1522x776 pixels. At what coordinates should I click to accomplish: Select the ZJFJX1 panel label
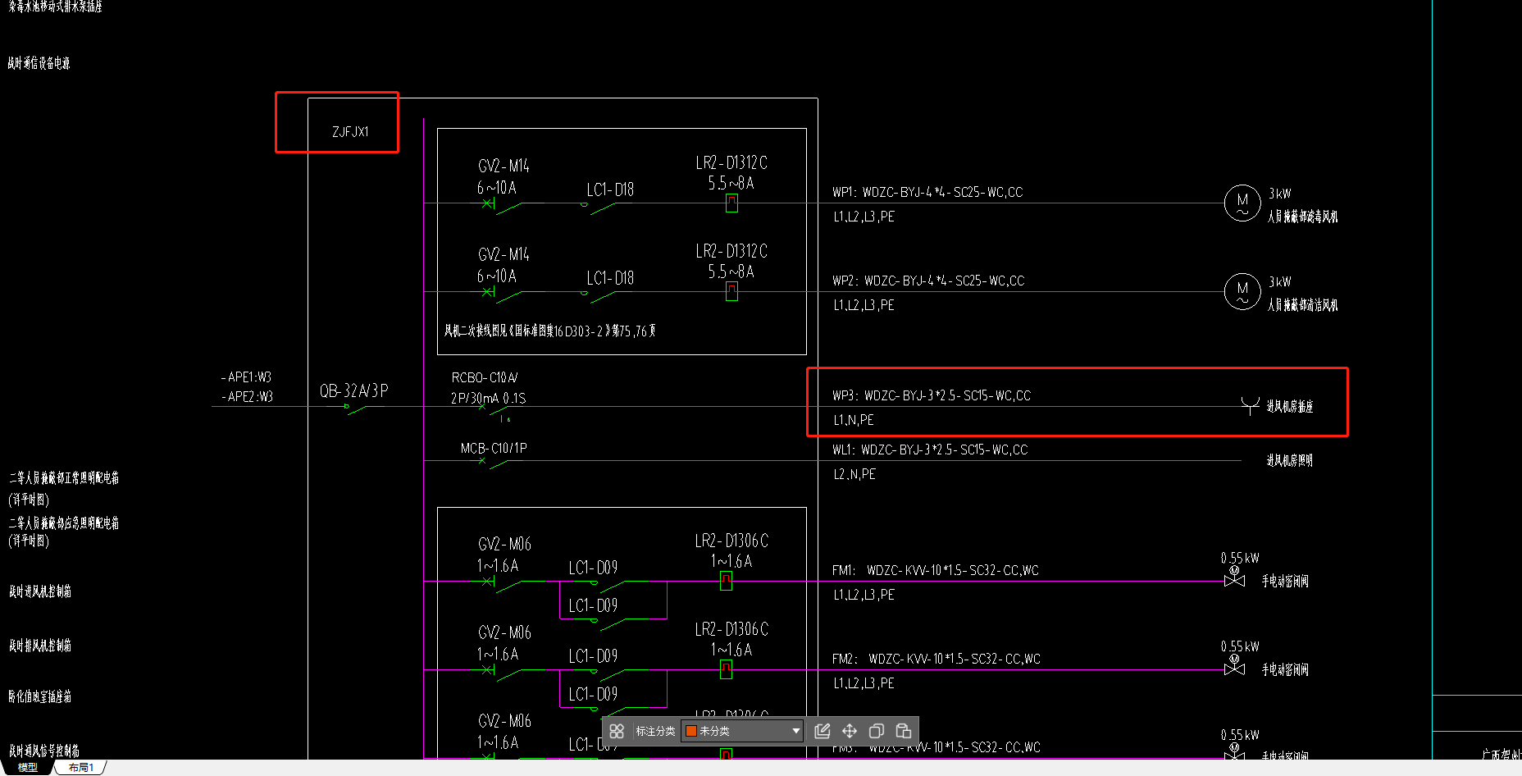[350, 131]
